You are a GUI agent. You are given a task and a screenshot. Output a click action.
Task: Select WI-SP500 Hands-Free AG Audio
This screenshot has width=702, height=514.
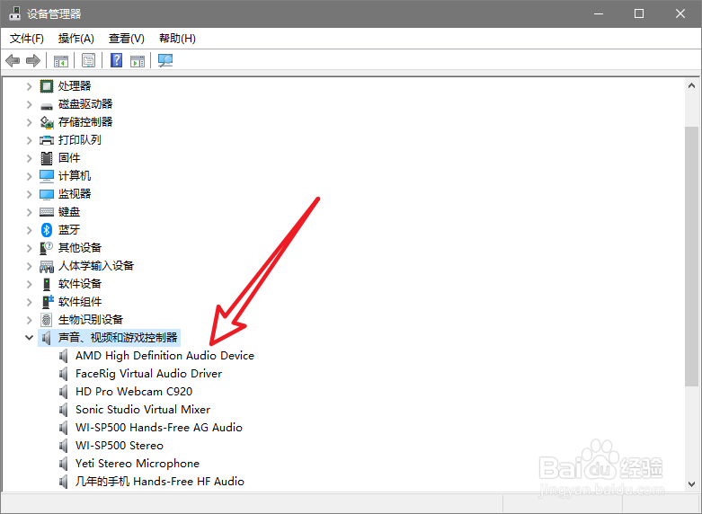[x=159, y=427]
